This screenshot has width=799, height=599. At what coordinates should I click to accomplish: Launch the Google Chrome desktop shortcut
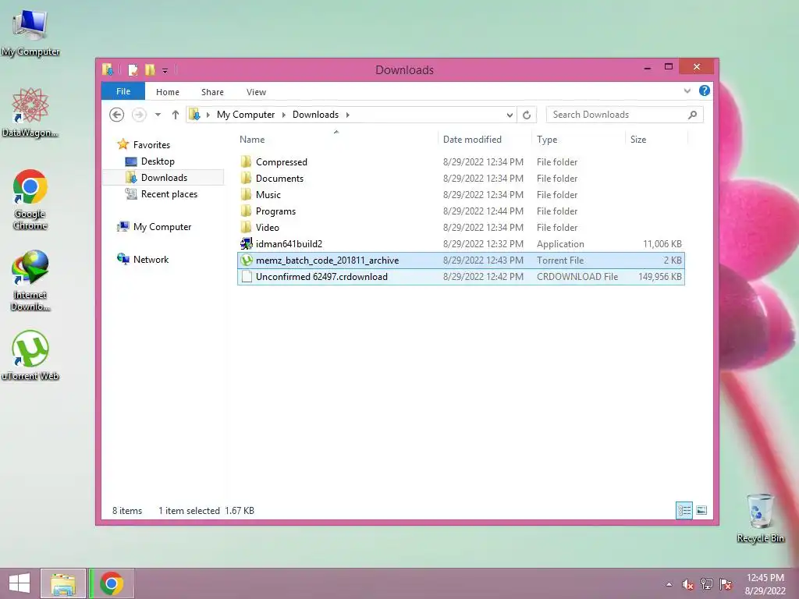coord(30,199)
